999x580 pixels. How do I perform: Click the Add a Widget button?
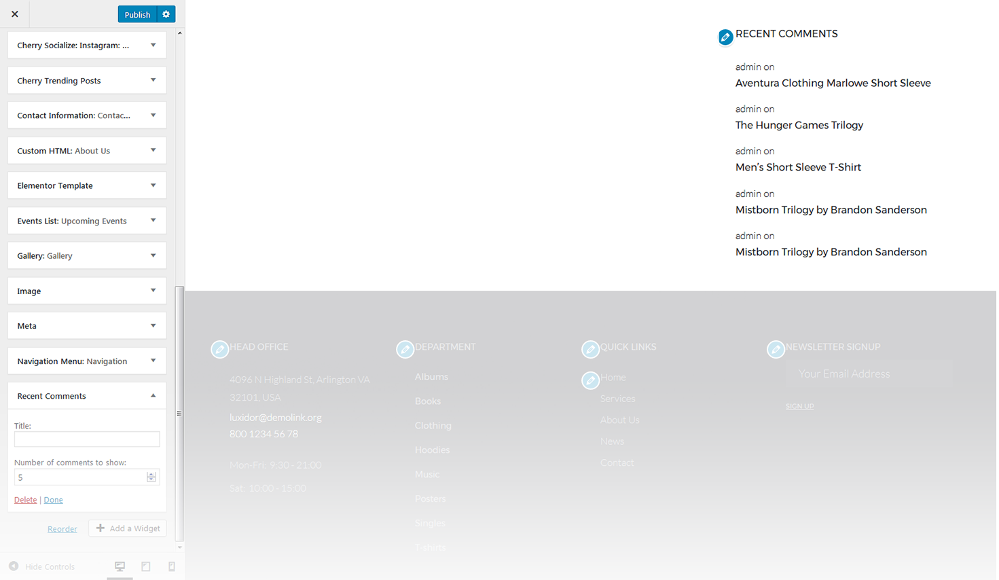128,528
